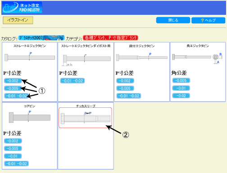Screen dimensions: 227x173
Task: Click the 角エジェクタピン title text
Action: (198, 46)
